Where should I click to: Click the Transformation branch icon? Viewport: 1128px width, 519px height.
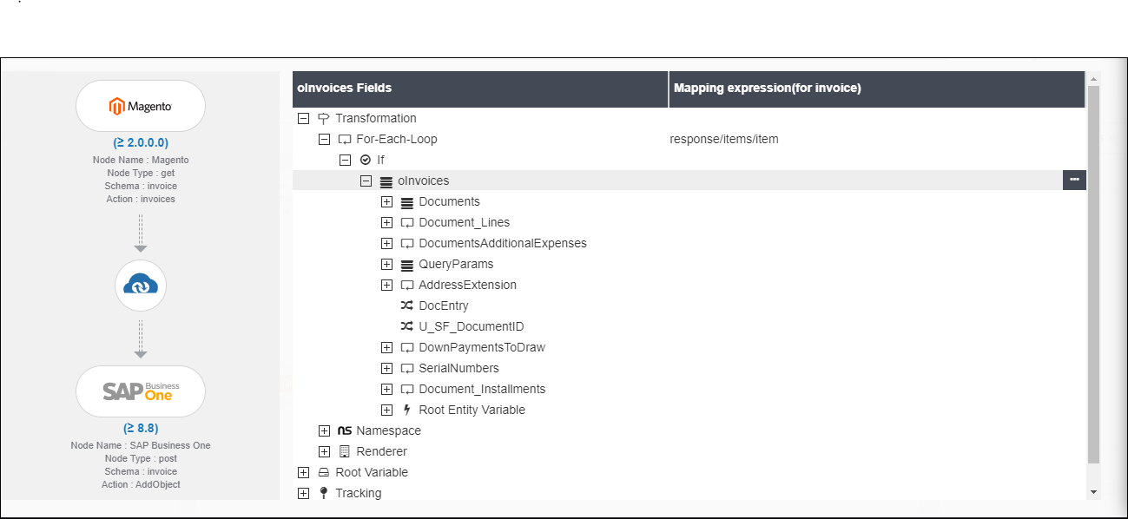point(324,118)
